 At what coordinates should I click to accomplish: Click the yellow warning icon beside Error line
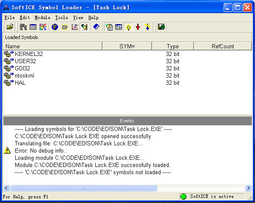click(7, 150)
